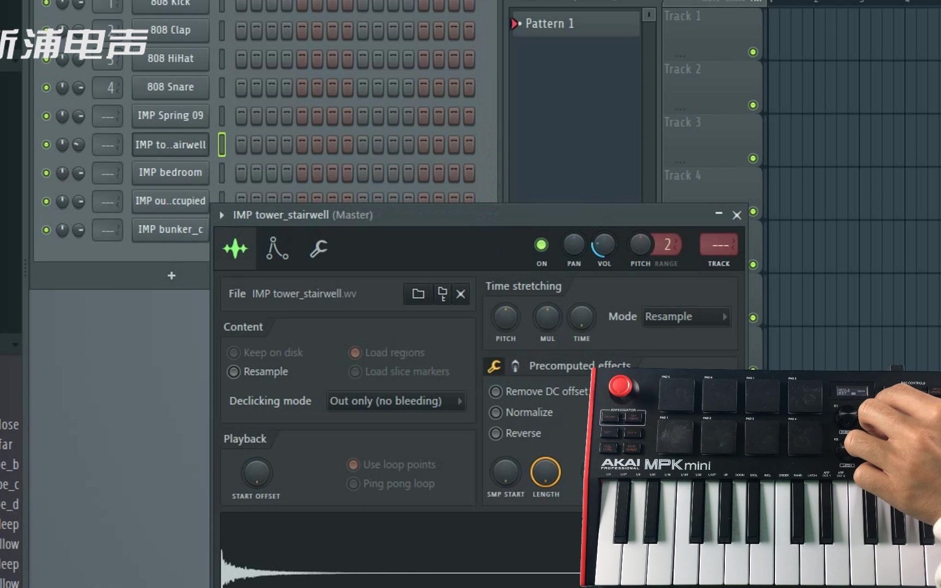Open the miscellaneous wrench settings tab

pos(319,249)
